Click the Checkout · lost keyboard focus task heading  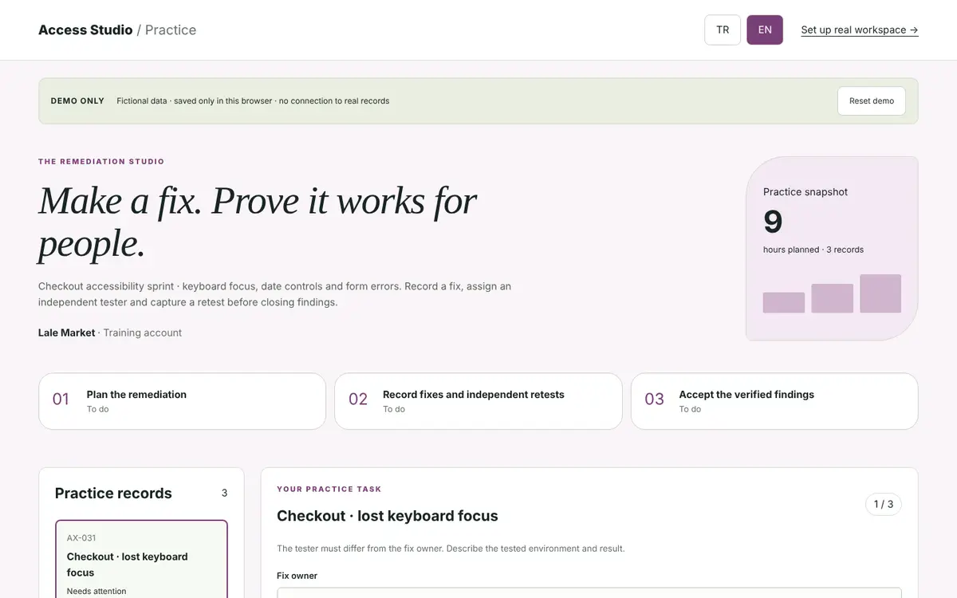click(x=388, y=516)
